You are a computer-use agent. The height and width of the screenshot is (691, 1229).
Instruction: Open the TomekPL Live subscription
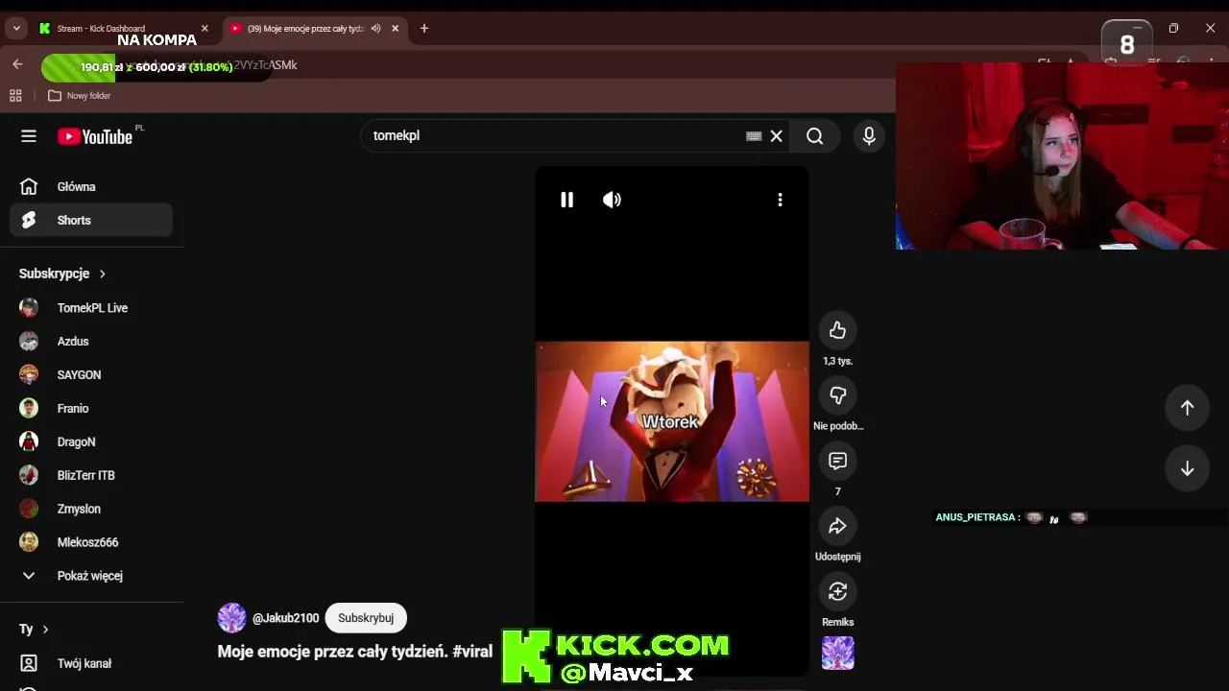91,308
